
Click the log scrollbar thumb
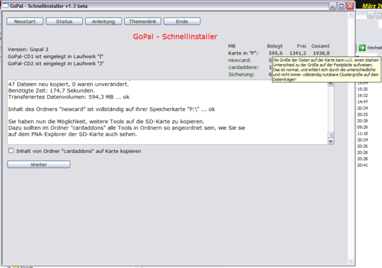tap(330, 135)
